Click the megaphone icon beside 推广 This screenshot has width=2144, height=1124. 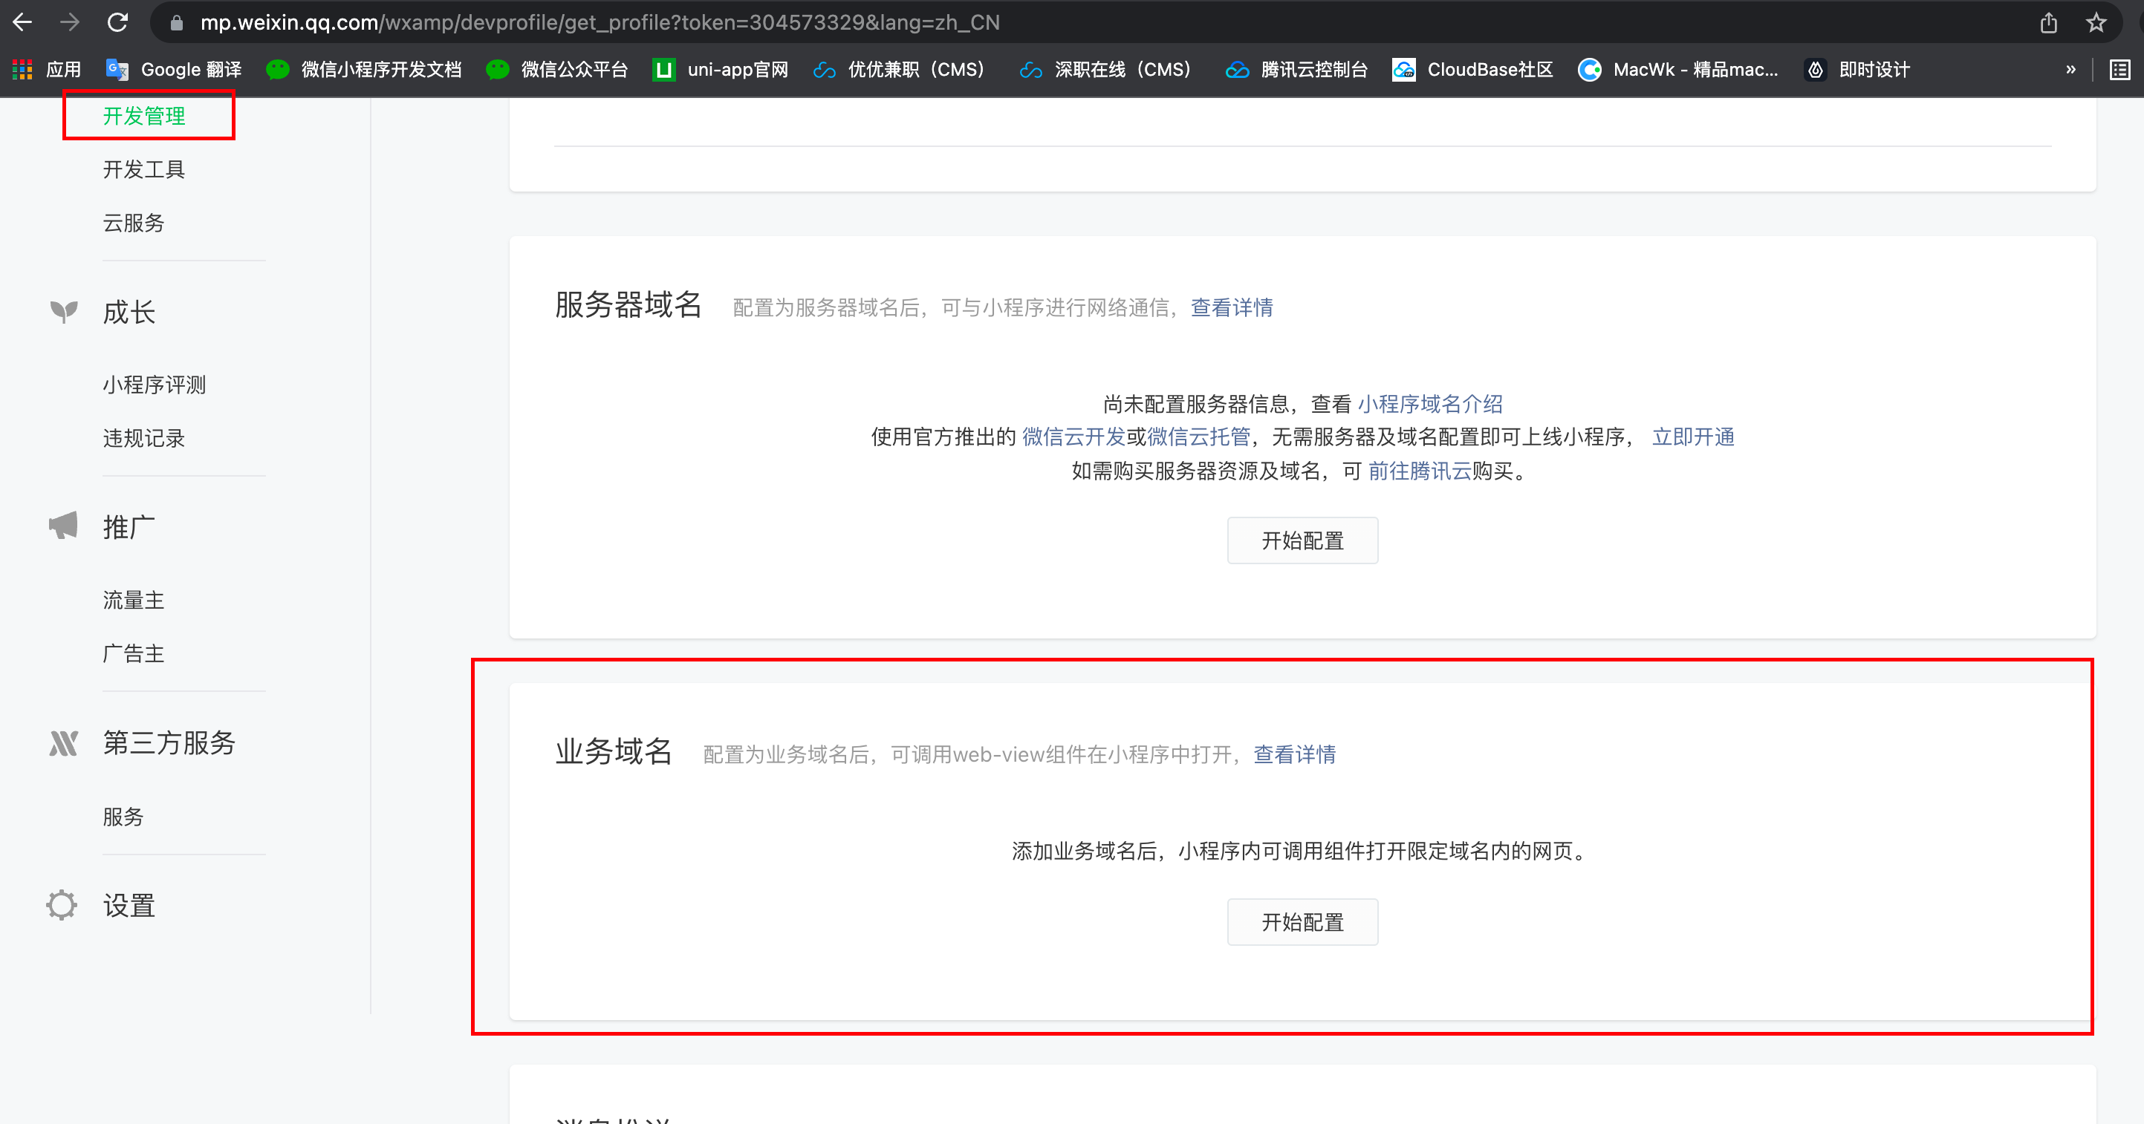coord(63,526)
